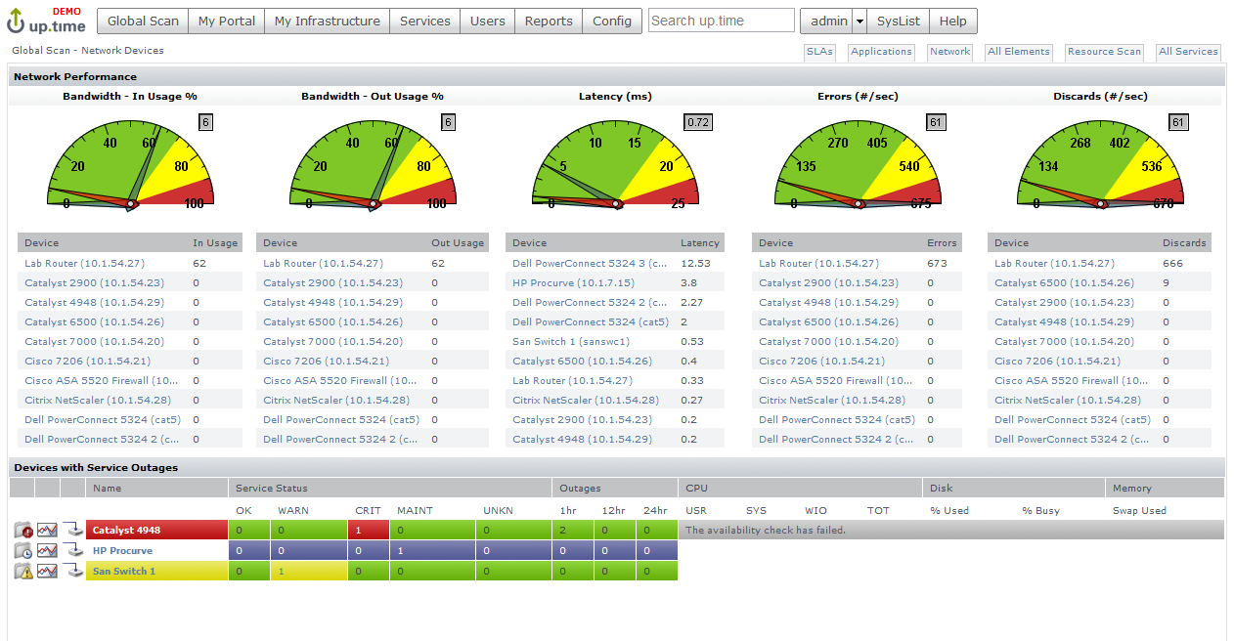Viewport: 1234px width, 641px height.
Task: Click Catalyst 4948 1hr outages cell
Action: [574, 531]
